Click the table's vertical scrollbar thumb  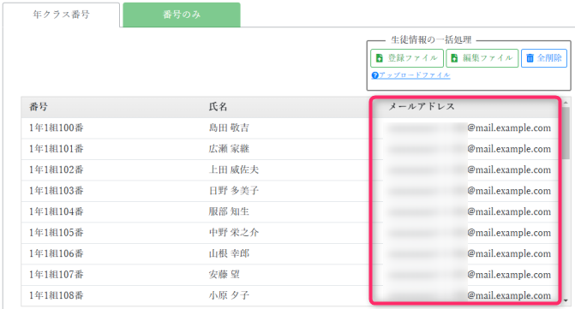click(x=566, y=134)
